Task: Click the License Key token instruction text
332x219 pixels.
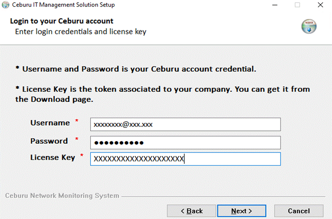Action: tap(163, 94)
